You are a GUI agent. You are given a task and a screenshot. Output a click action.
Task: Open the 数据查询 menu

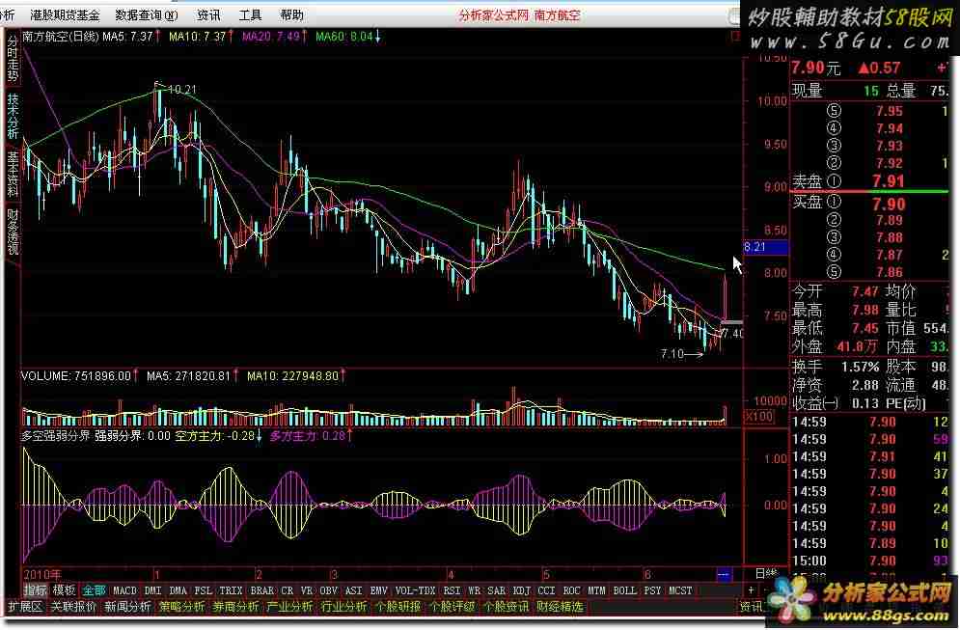tap(147, 14)
